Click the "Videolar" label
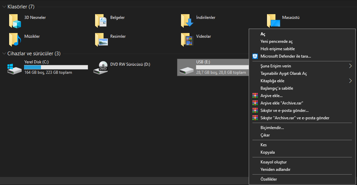 204,36
